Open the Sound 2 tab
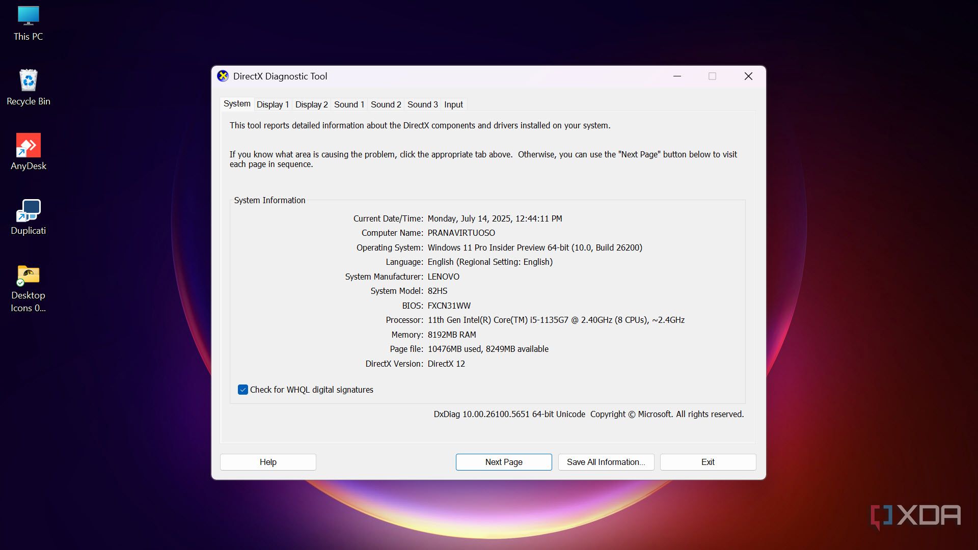This screenshot has width=978, height=550. (x=386, y=104)
